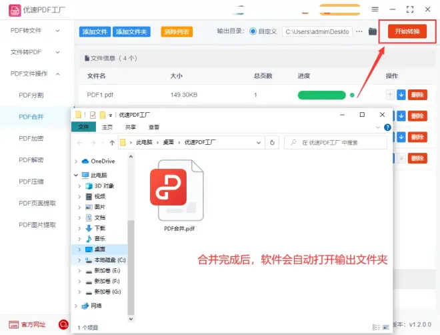Click the red customer service chat icon
The image size is (440, 335).
pos(63,324)
